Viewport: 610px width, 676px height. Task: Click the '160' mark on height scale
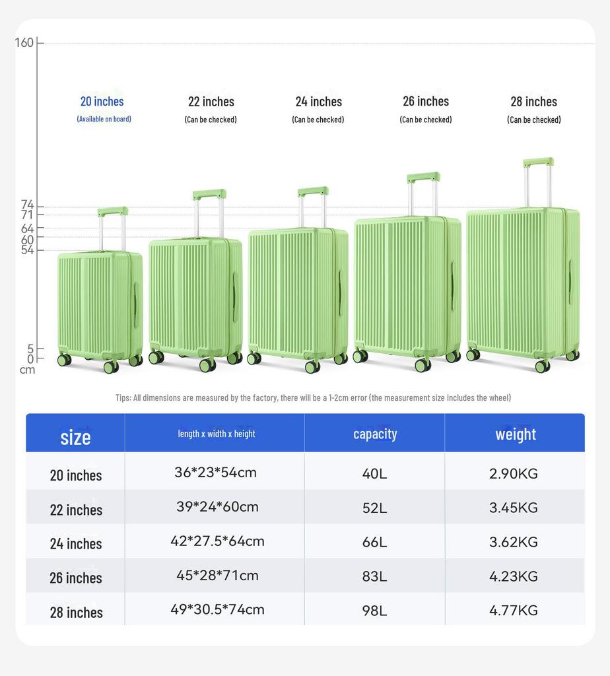(x=24, y=43)
